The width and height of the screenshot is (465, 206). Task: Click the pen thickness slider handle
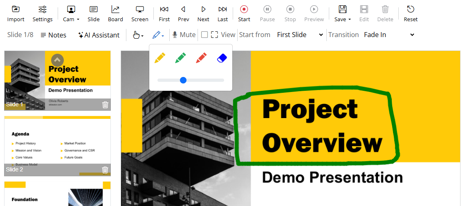183,80
